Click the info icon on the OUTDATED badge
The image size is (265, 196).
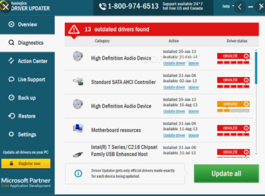tap(246, 104)
